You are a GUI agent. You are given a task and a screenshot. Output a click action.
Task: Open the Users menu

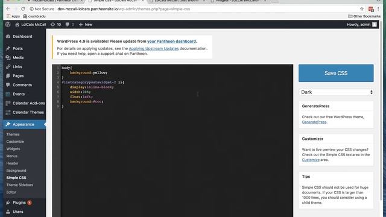17,212
